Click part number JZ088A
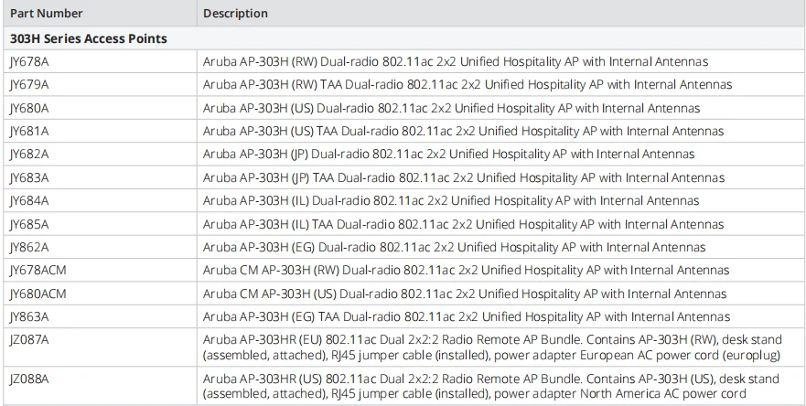 coord(29,379)
